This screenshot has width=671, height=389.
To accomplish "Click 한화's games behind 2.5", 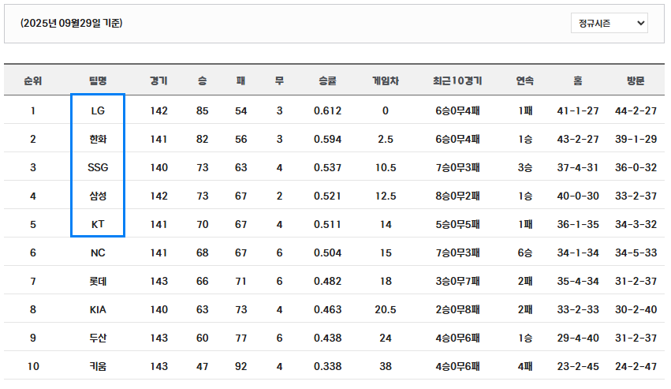I will click(386, 139).
